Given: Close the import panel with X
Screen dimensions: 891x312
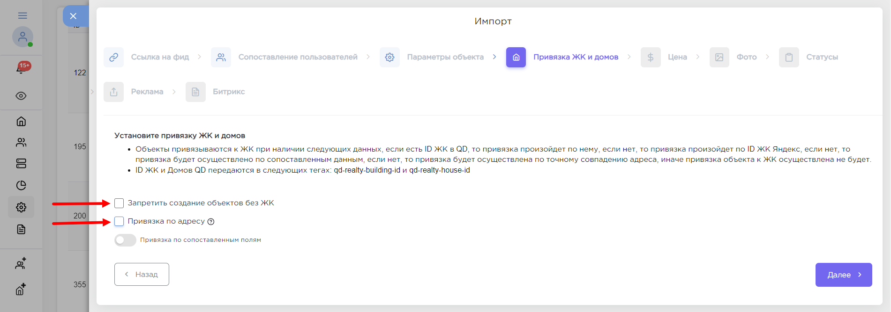Looking at the screenshot, I should coord(73,16).
